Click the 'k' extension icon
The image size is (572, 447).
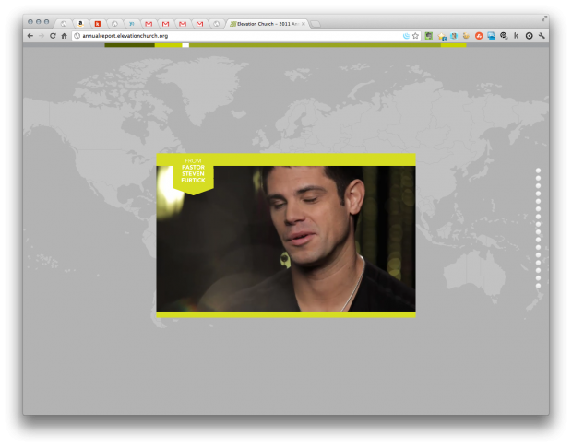pyautogui.click(x=517, y=36)
